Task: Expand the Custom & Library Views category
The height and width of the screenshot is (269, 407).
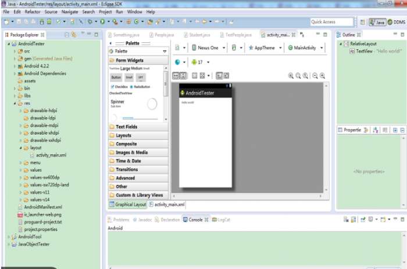Action: (x=138, y=195)
